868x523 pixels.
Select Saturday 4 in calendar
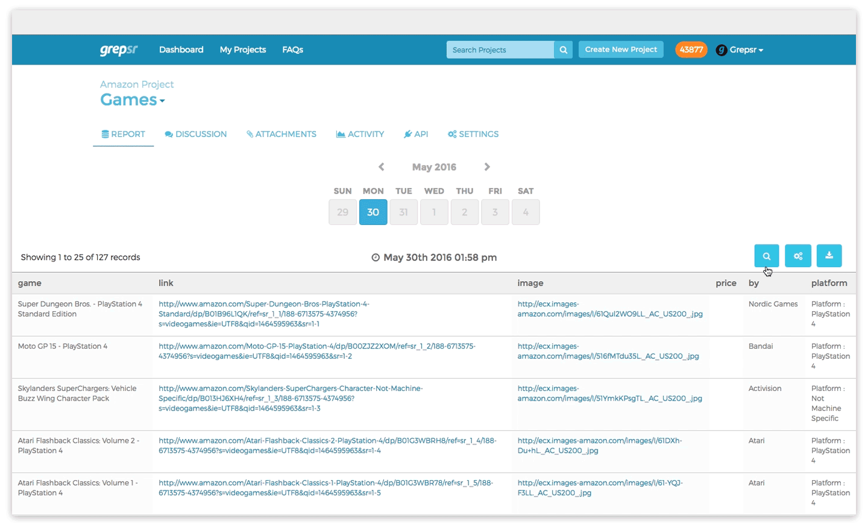click(x=526, y=212)
